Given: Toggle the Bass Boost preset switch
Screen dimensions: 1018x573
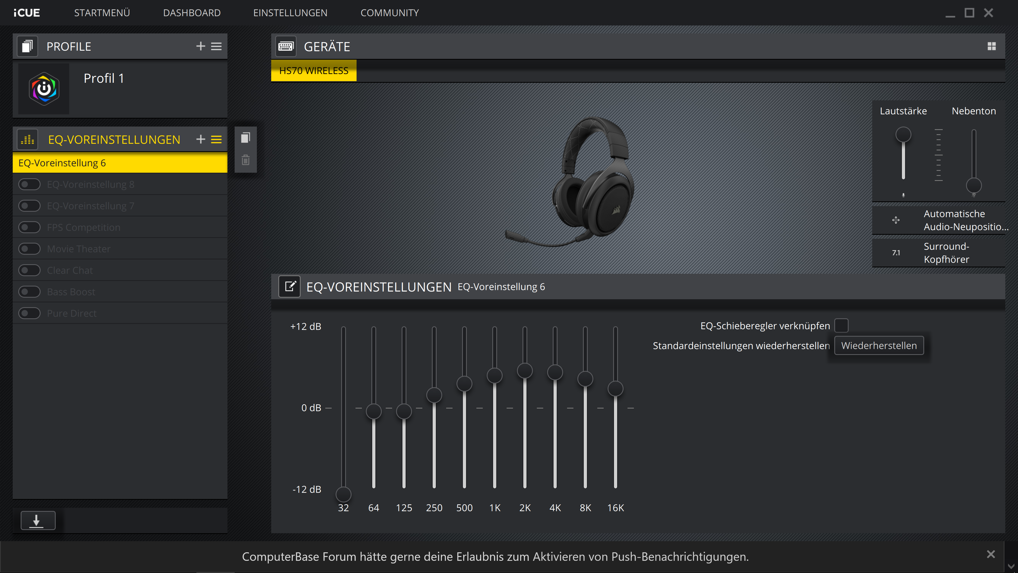Looking at the screenshot, I should pyautogui.click(x=30, y=292).
